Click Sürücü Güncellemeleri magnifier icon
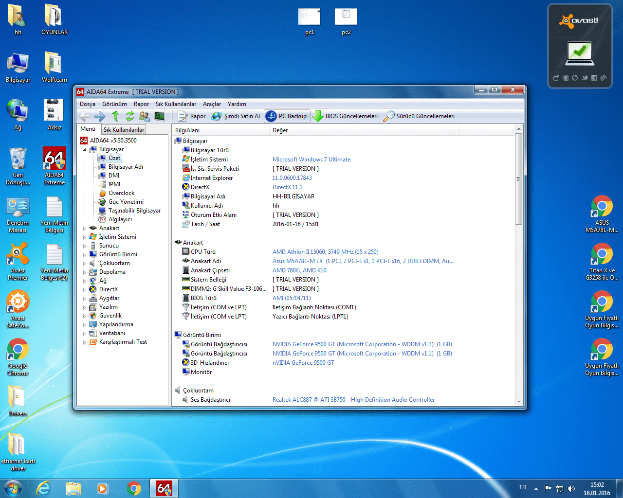The width and height of the screenshot is (623, 498). point(389,116)
